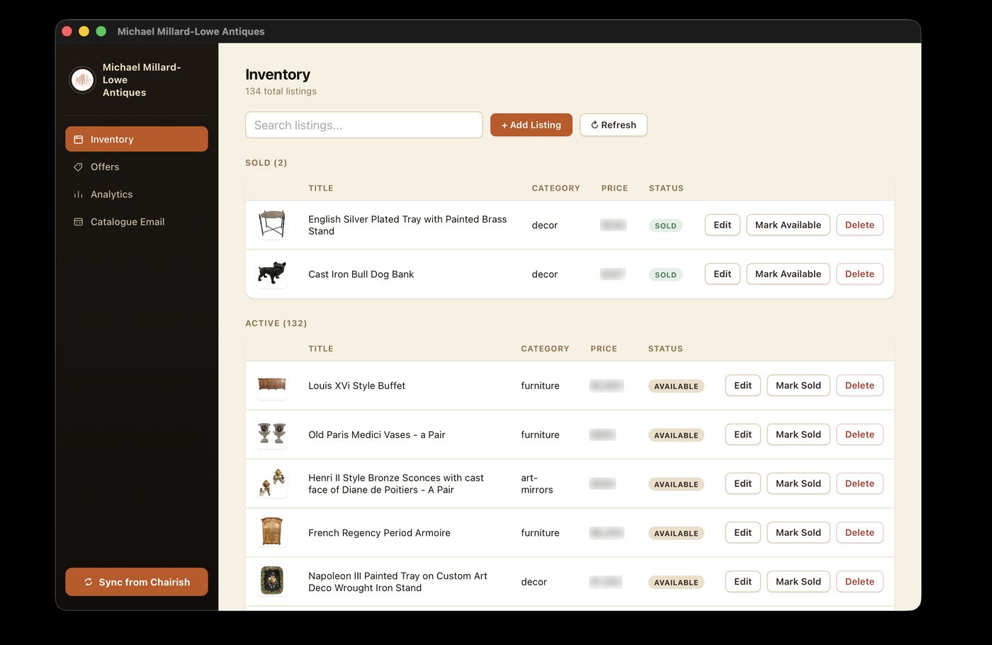992x645 pixels.
Task: Edit the Henri II Bronze Sconces listing
Action: pyautogui.click(x=743, y=483)
